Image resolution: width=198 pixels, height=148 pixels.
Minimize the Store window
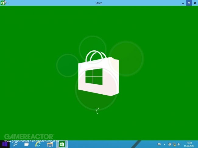[x=183, y=3]
